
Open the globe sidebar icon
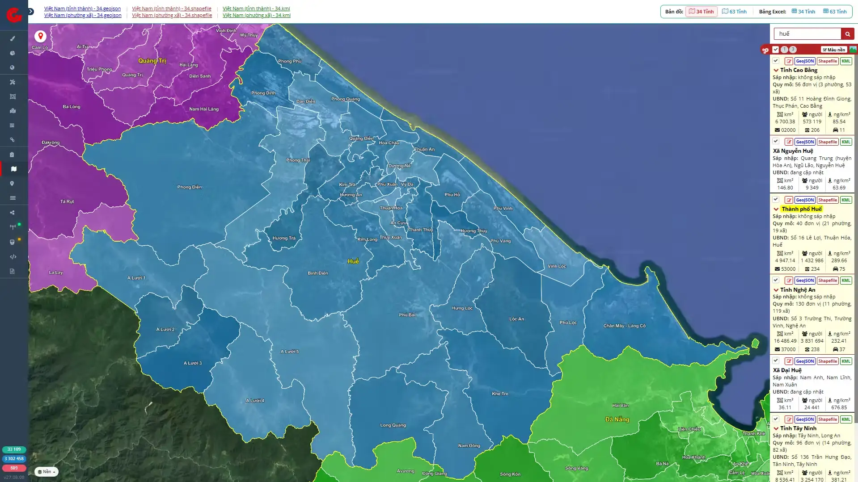[x=13, y=67]
